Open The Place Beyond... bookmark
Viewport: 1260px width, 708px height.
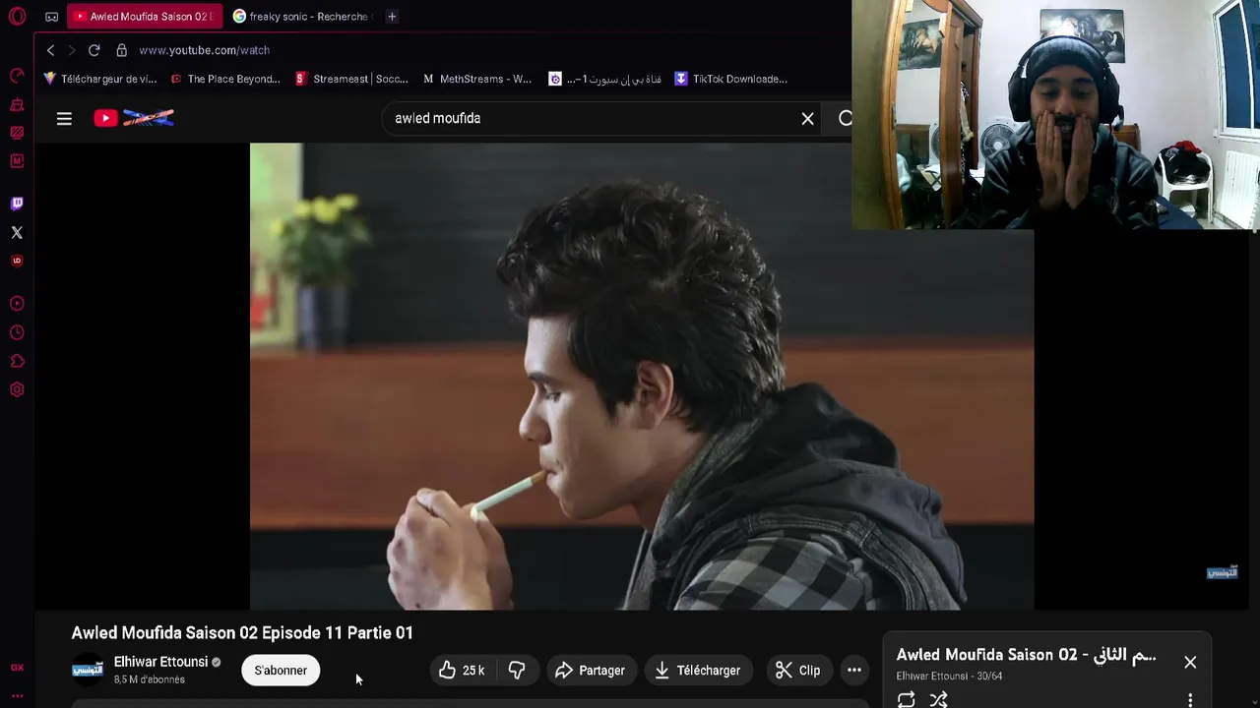tap(225, 79)
